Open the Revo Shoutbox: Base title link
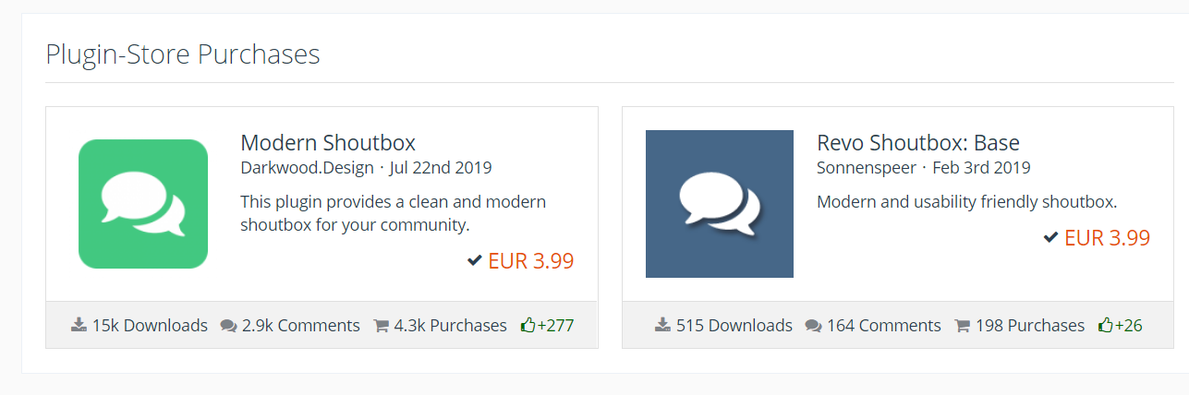1189x395 pixels. pos(917,143)
